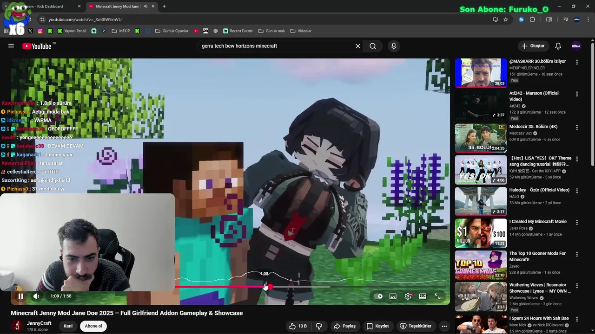Click the address bar URL
The width and height of the screenshot is (595, 334).
point(85,19)
